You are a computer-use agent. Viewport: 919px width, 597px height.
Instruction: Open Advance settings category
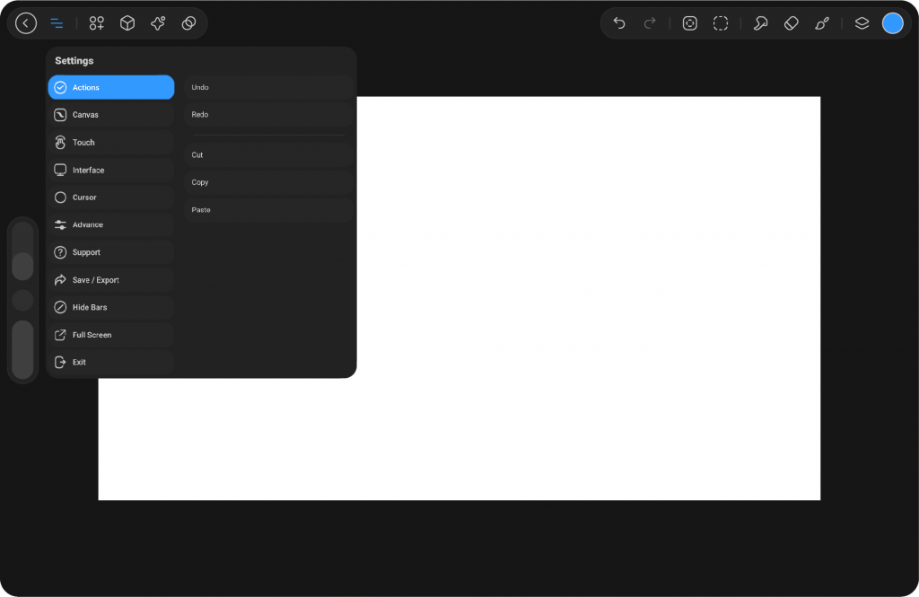tap(110, 224)
